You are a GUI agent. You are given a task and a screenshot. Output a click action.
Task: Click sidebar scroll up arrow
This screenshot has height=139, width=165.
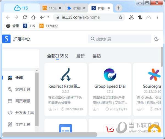(37, 70)
